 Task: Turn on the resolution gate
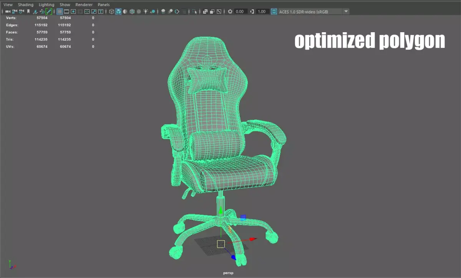[73, 12]
